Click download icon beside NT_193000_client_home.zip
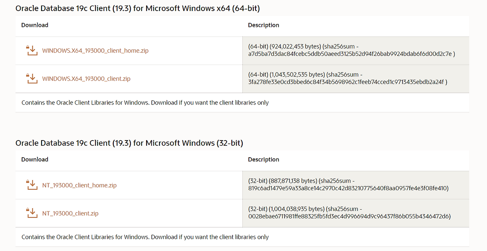 point(32,185)
